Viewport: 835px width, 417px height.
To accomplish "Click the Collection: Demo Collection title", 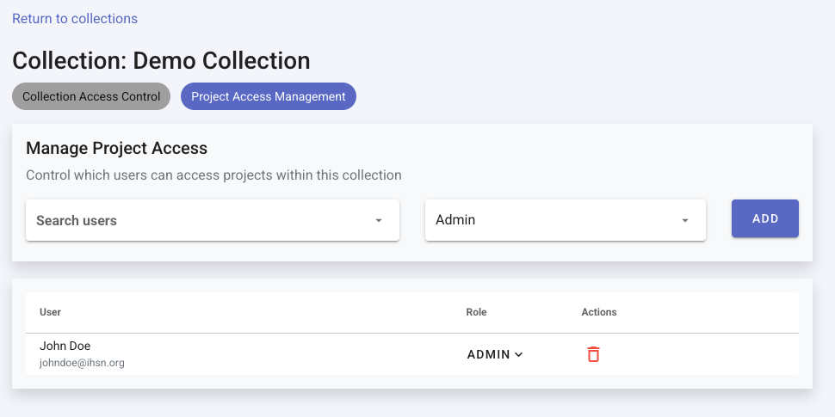I will [161, 61].
